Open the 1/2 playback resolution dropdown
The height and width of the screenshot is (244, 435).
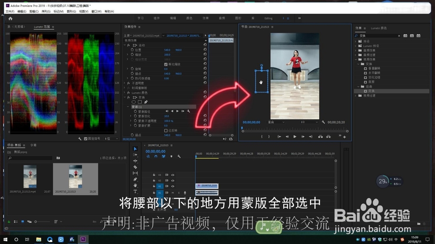click(x=309, y=122)
